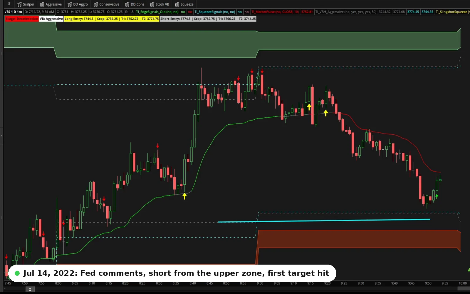Click the range R: 1.5 value
The image size is (470, 294).
coord(129,12)
